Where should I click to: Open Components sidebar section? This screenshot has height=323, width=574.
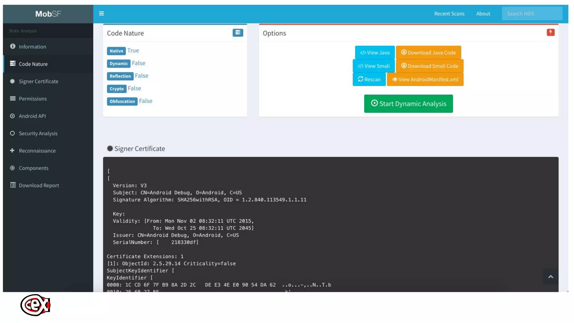click(x=48, y=168)
